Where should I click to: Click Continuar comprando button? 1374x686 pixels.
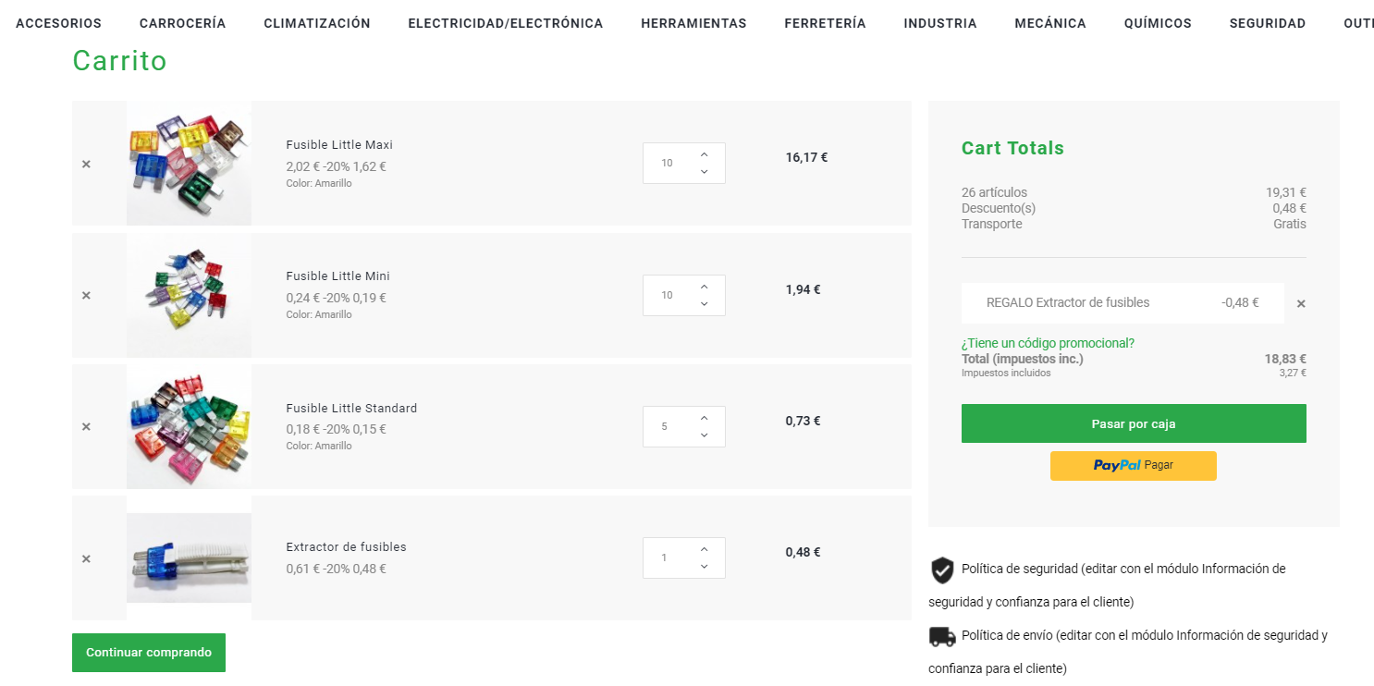(x=149, y=653)
